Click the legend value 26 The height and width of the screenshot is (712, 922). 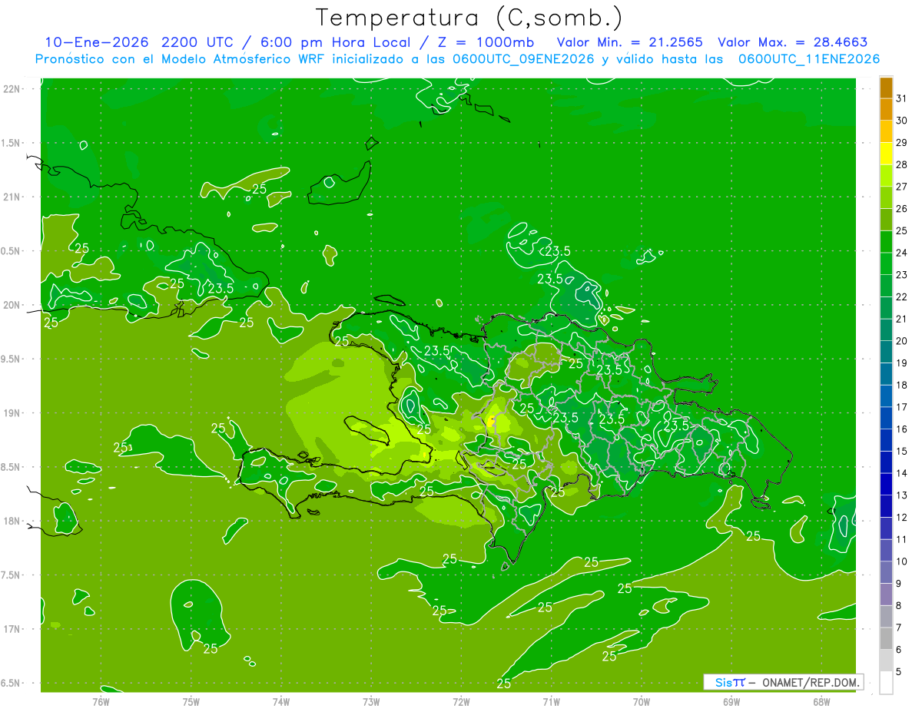pos(902,209)
